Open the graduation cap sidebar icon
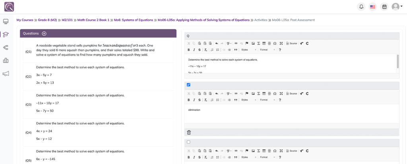This screenshot has width=407, height=164. coord(6,34)
